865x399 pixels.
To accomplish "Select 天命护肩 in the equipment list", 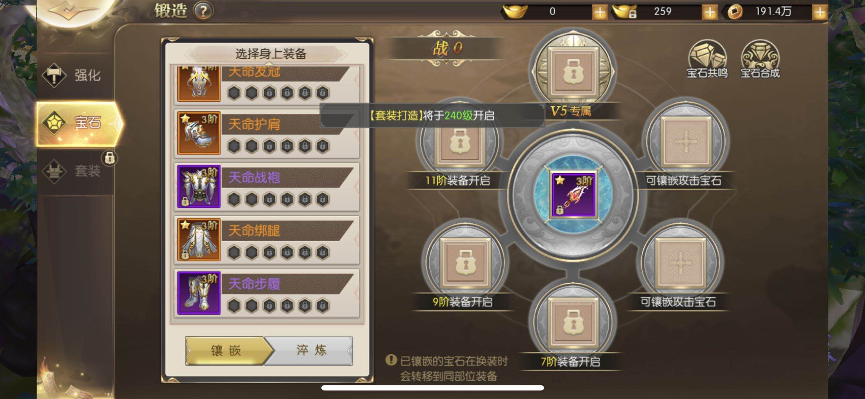I will pyautogui.click(x=267, y=133).
